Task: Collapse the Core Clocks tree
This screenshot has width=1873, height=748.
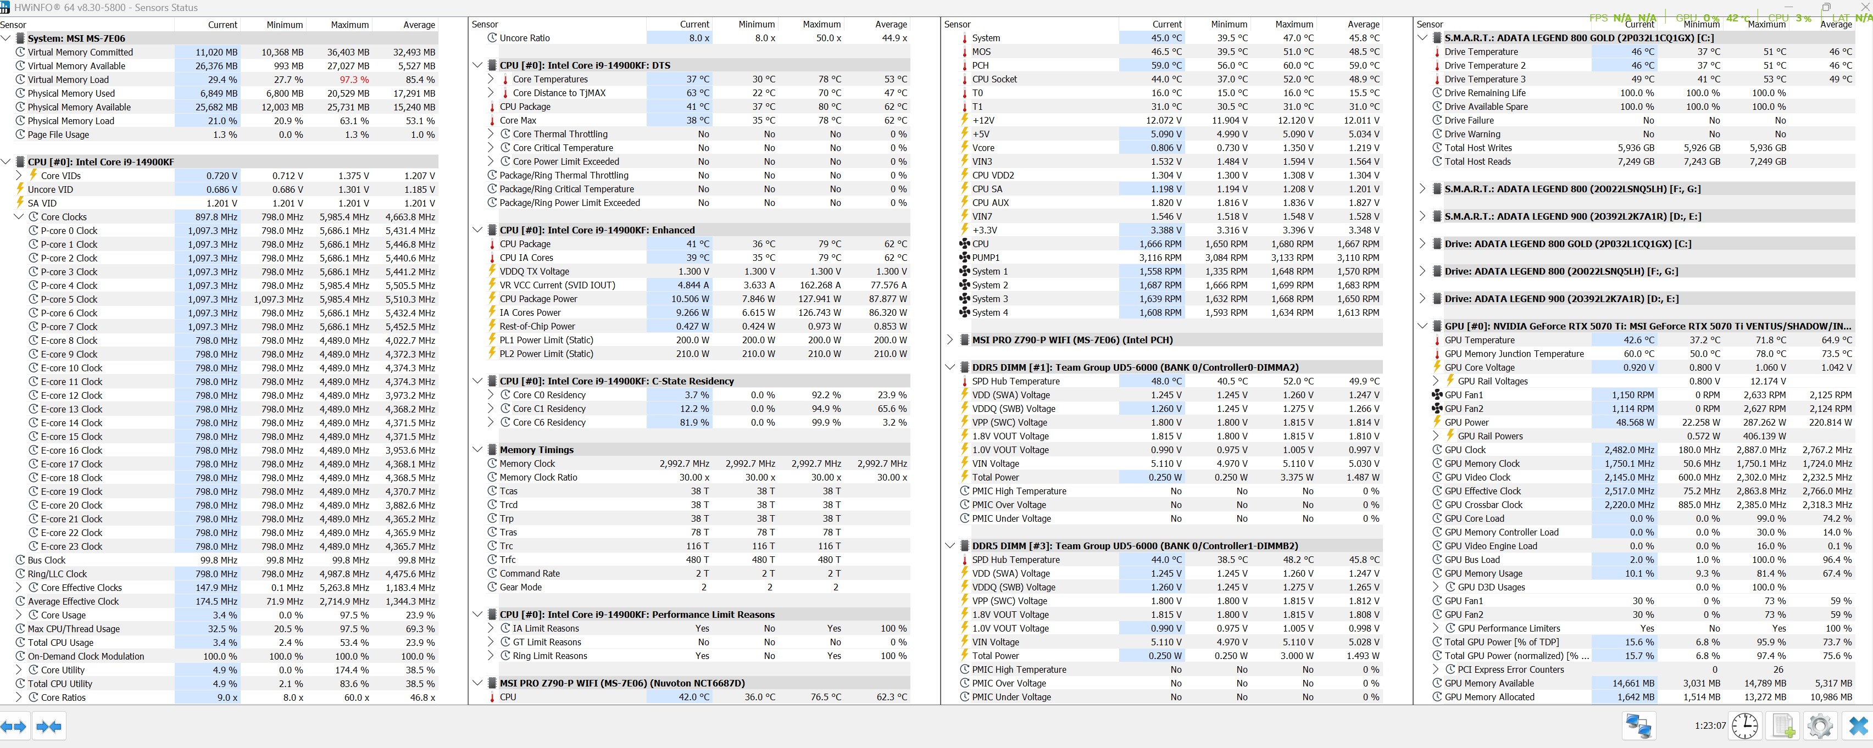Action: pos(20,216)
